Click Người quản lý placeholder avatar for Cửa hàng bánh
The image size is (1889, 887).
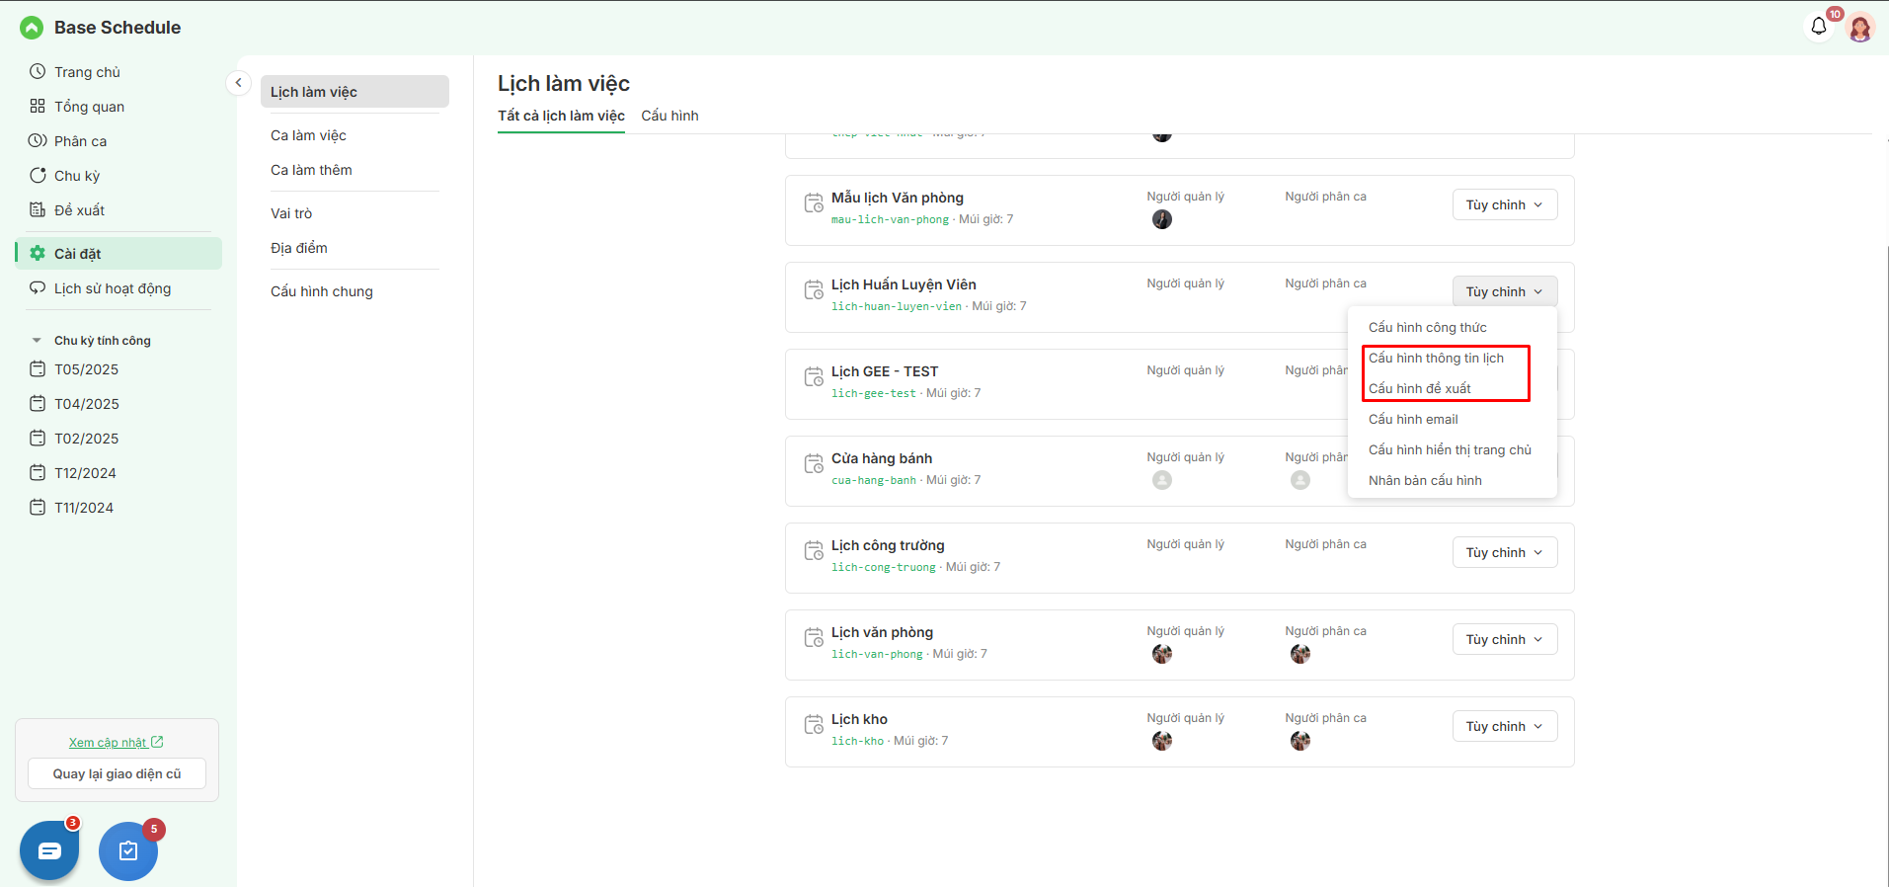pos(1162,480)
